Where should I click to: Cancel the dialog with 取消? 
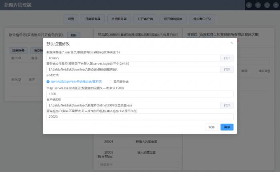[211, 127]
